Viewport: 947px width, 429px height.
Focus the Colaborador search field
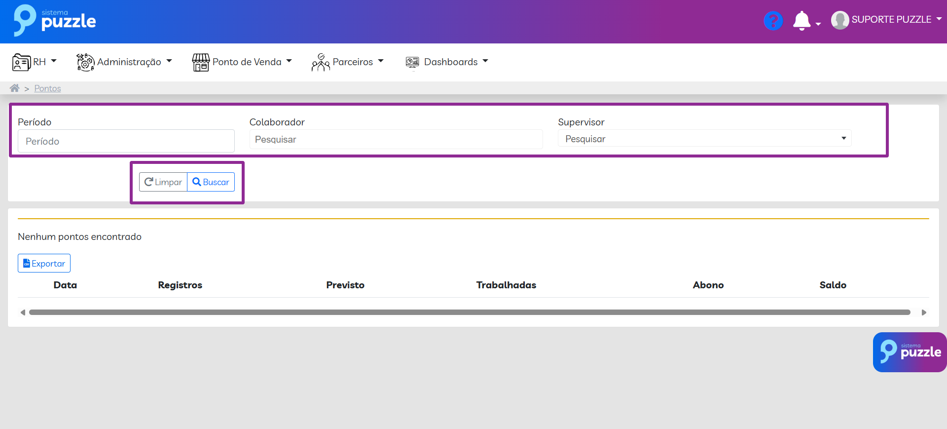point(396,140)
